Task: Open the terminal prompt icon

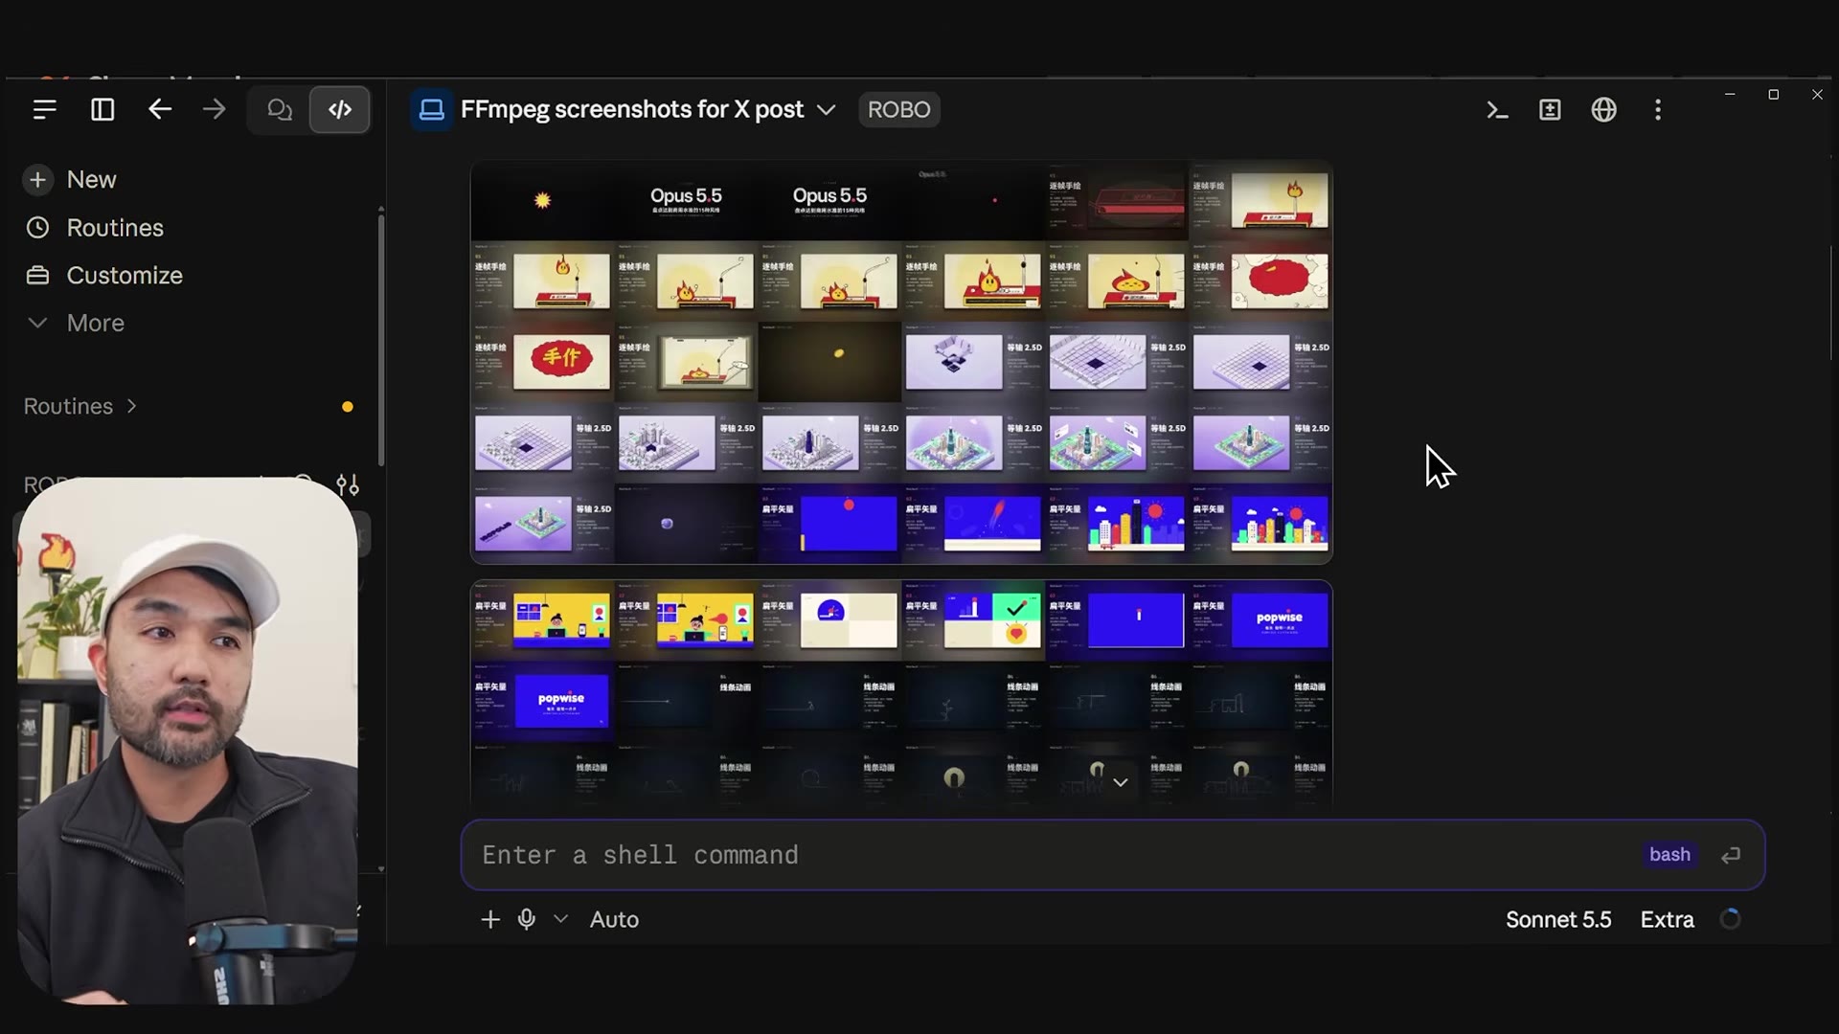Action: pos(1497,110)
